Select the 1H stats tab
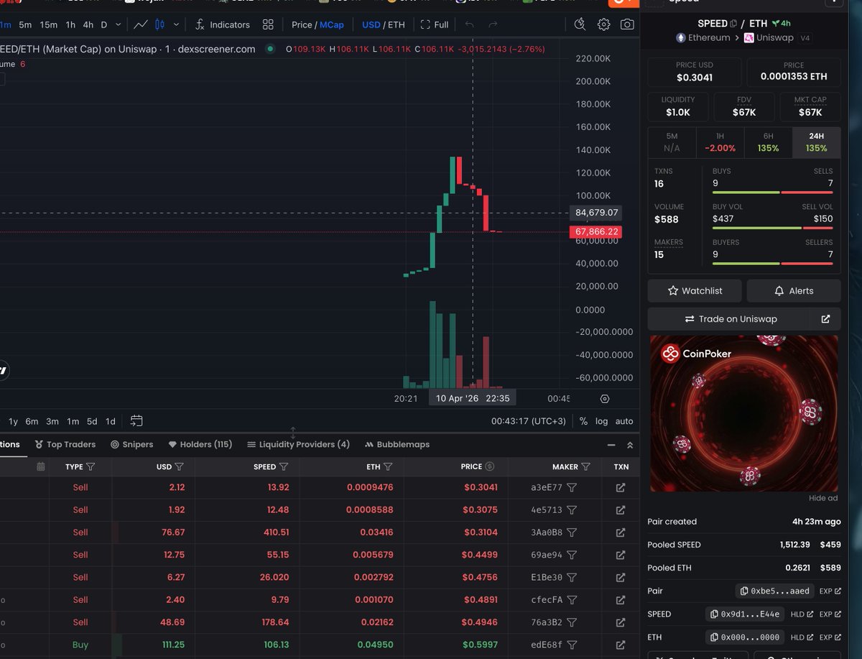Image resolution: width=862 pixels, height=659 pixels. pos(720,143)
